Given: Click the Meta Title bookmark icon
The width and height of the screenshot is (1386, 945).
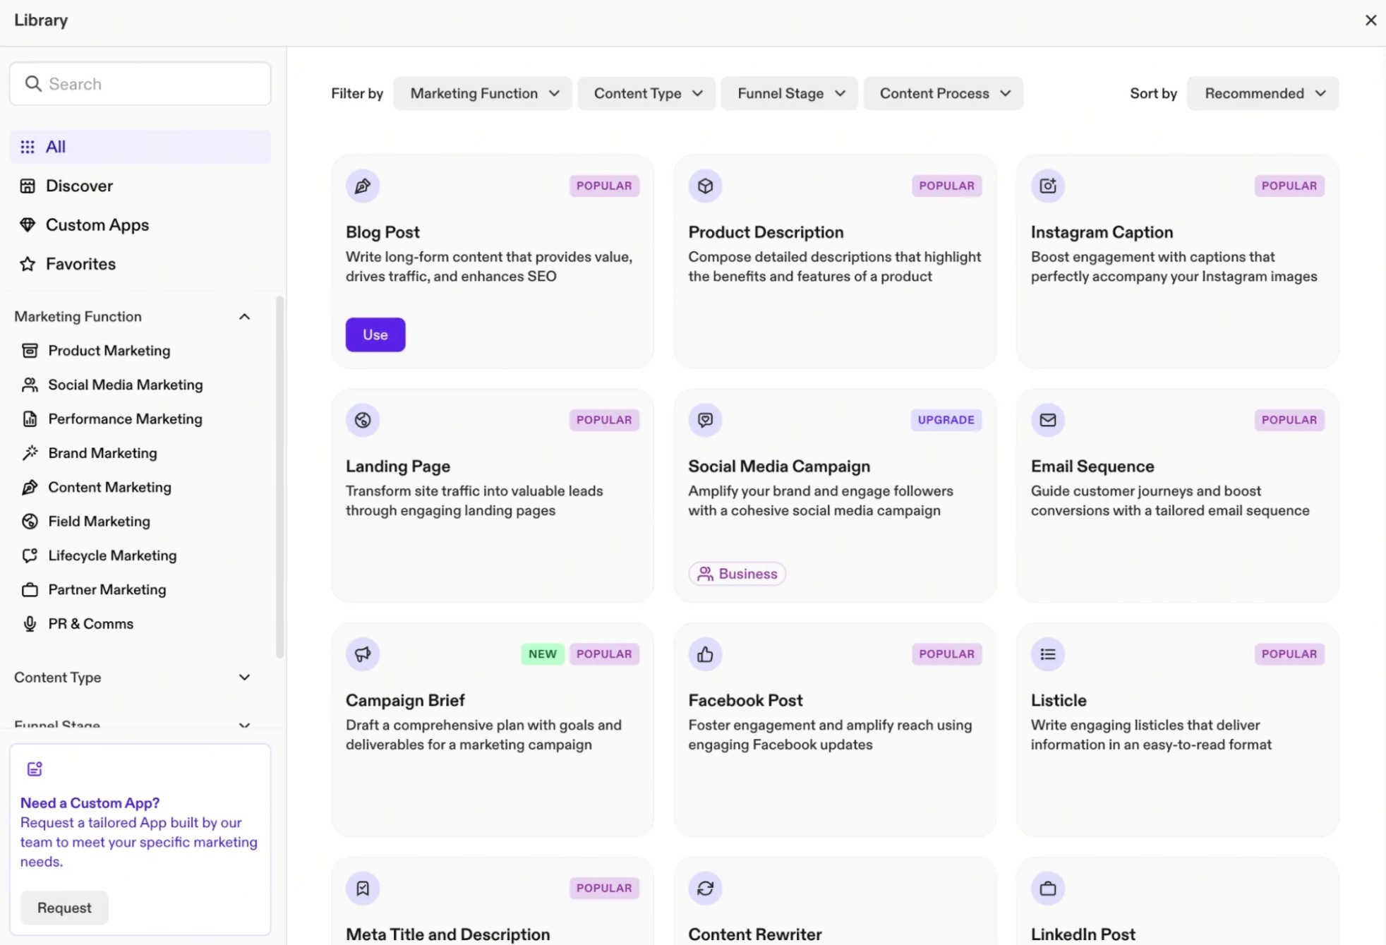Looking at the screenshot, I should (363, 888).
